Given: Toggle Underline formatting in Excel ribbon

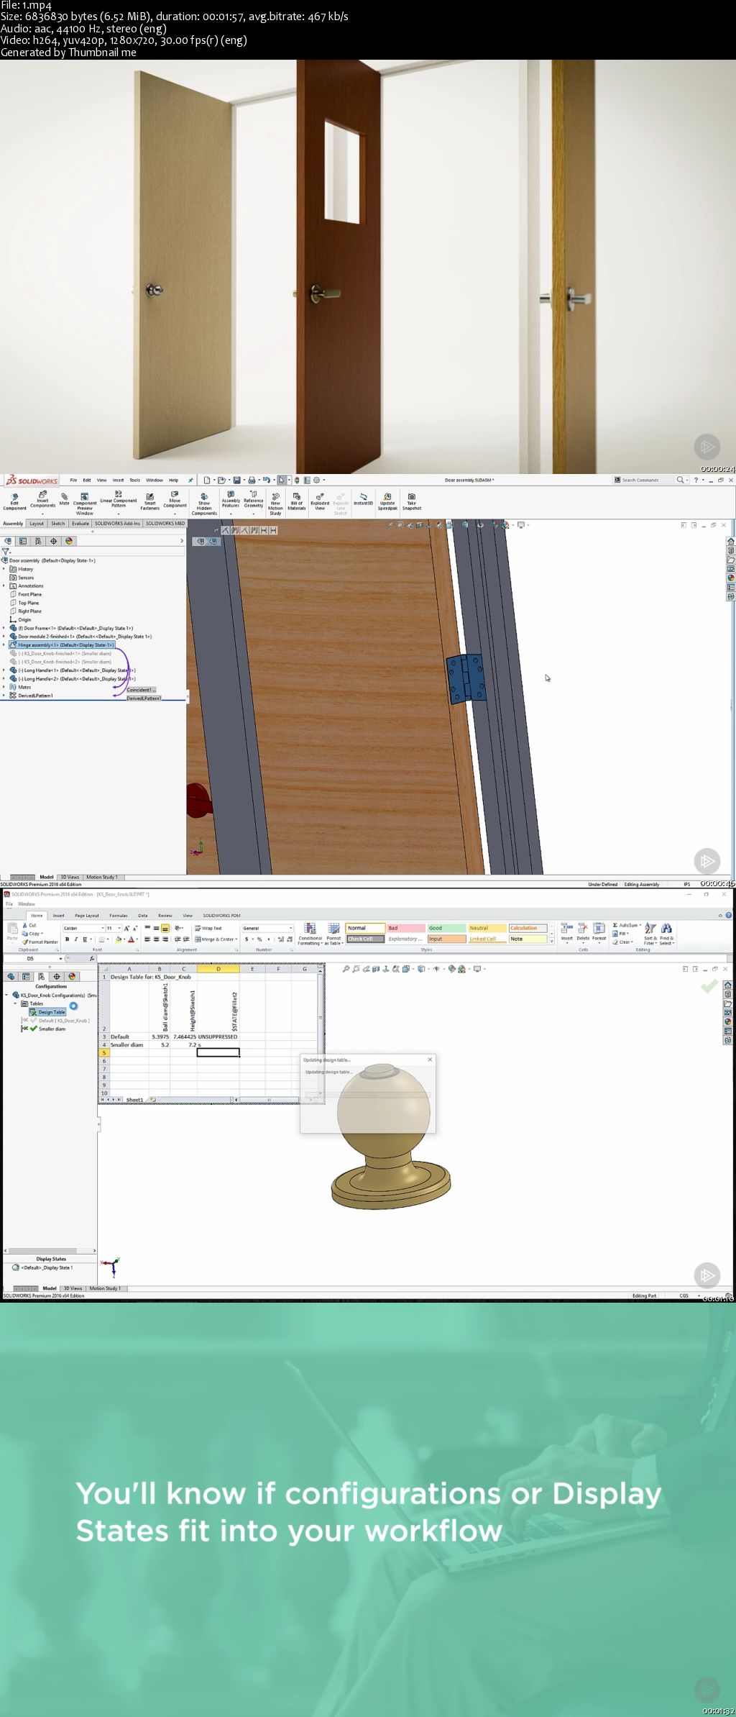Looking at the screenshot, I should point(85,939).
